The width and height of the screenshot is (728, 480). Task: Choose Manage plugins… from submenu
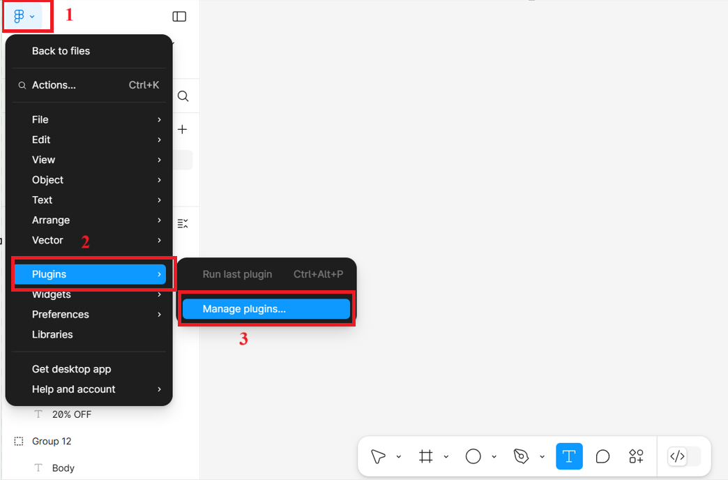click(266, 309)
